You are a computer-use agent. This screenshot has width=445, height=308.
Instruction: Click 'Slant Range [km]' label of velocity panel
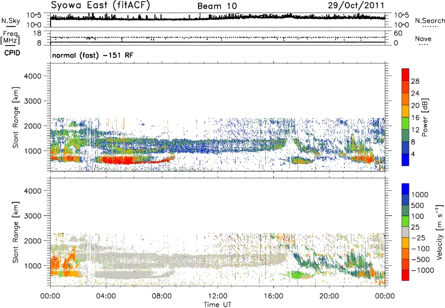(x=16, y=232)
